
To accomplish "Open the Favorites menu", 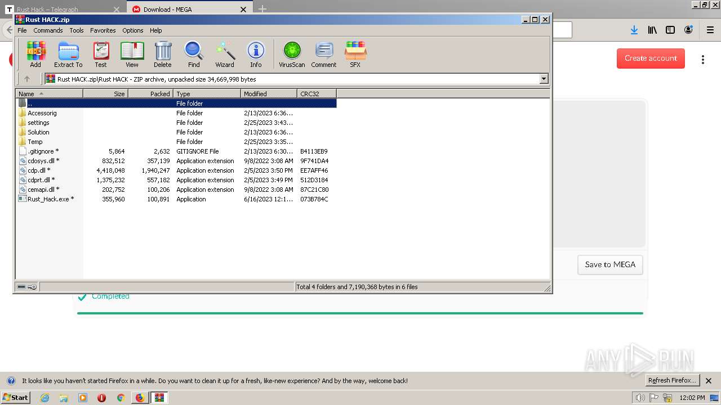I will (x=103, y=30).
